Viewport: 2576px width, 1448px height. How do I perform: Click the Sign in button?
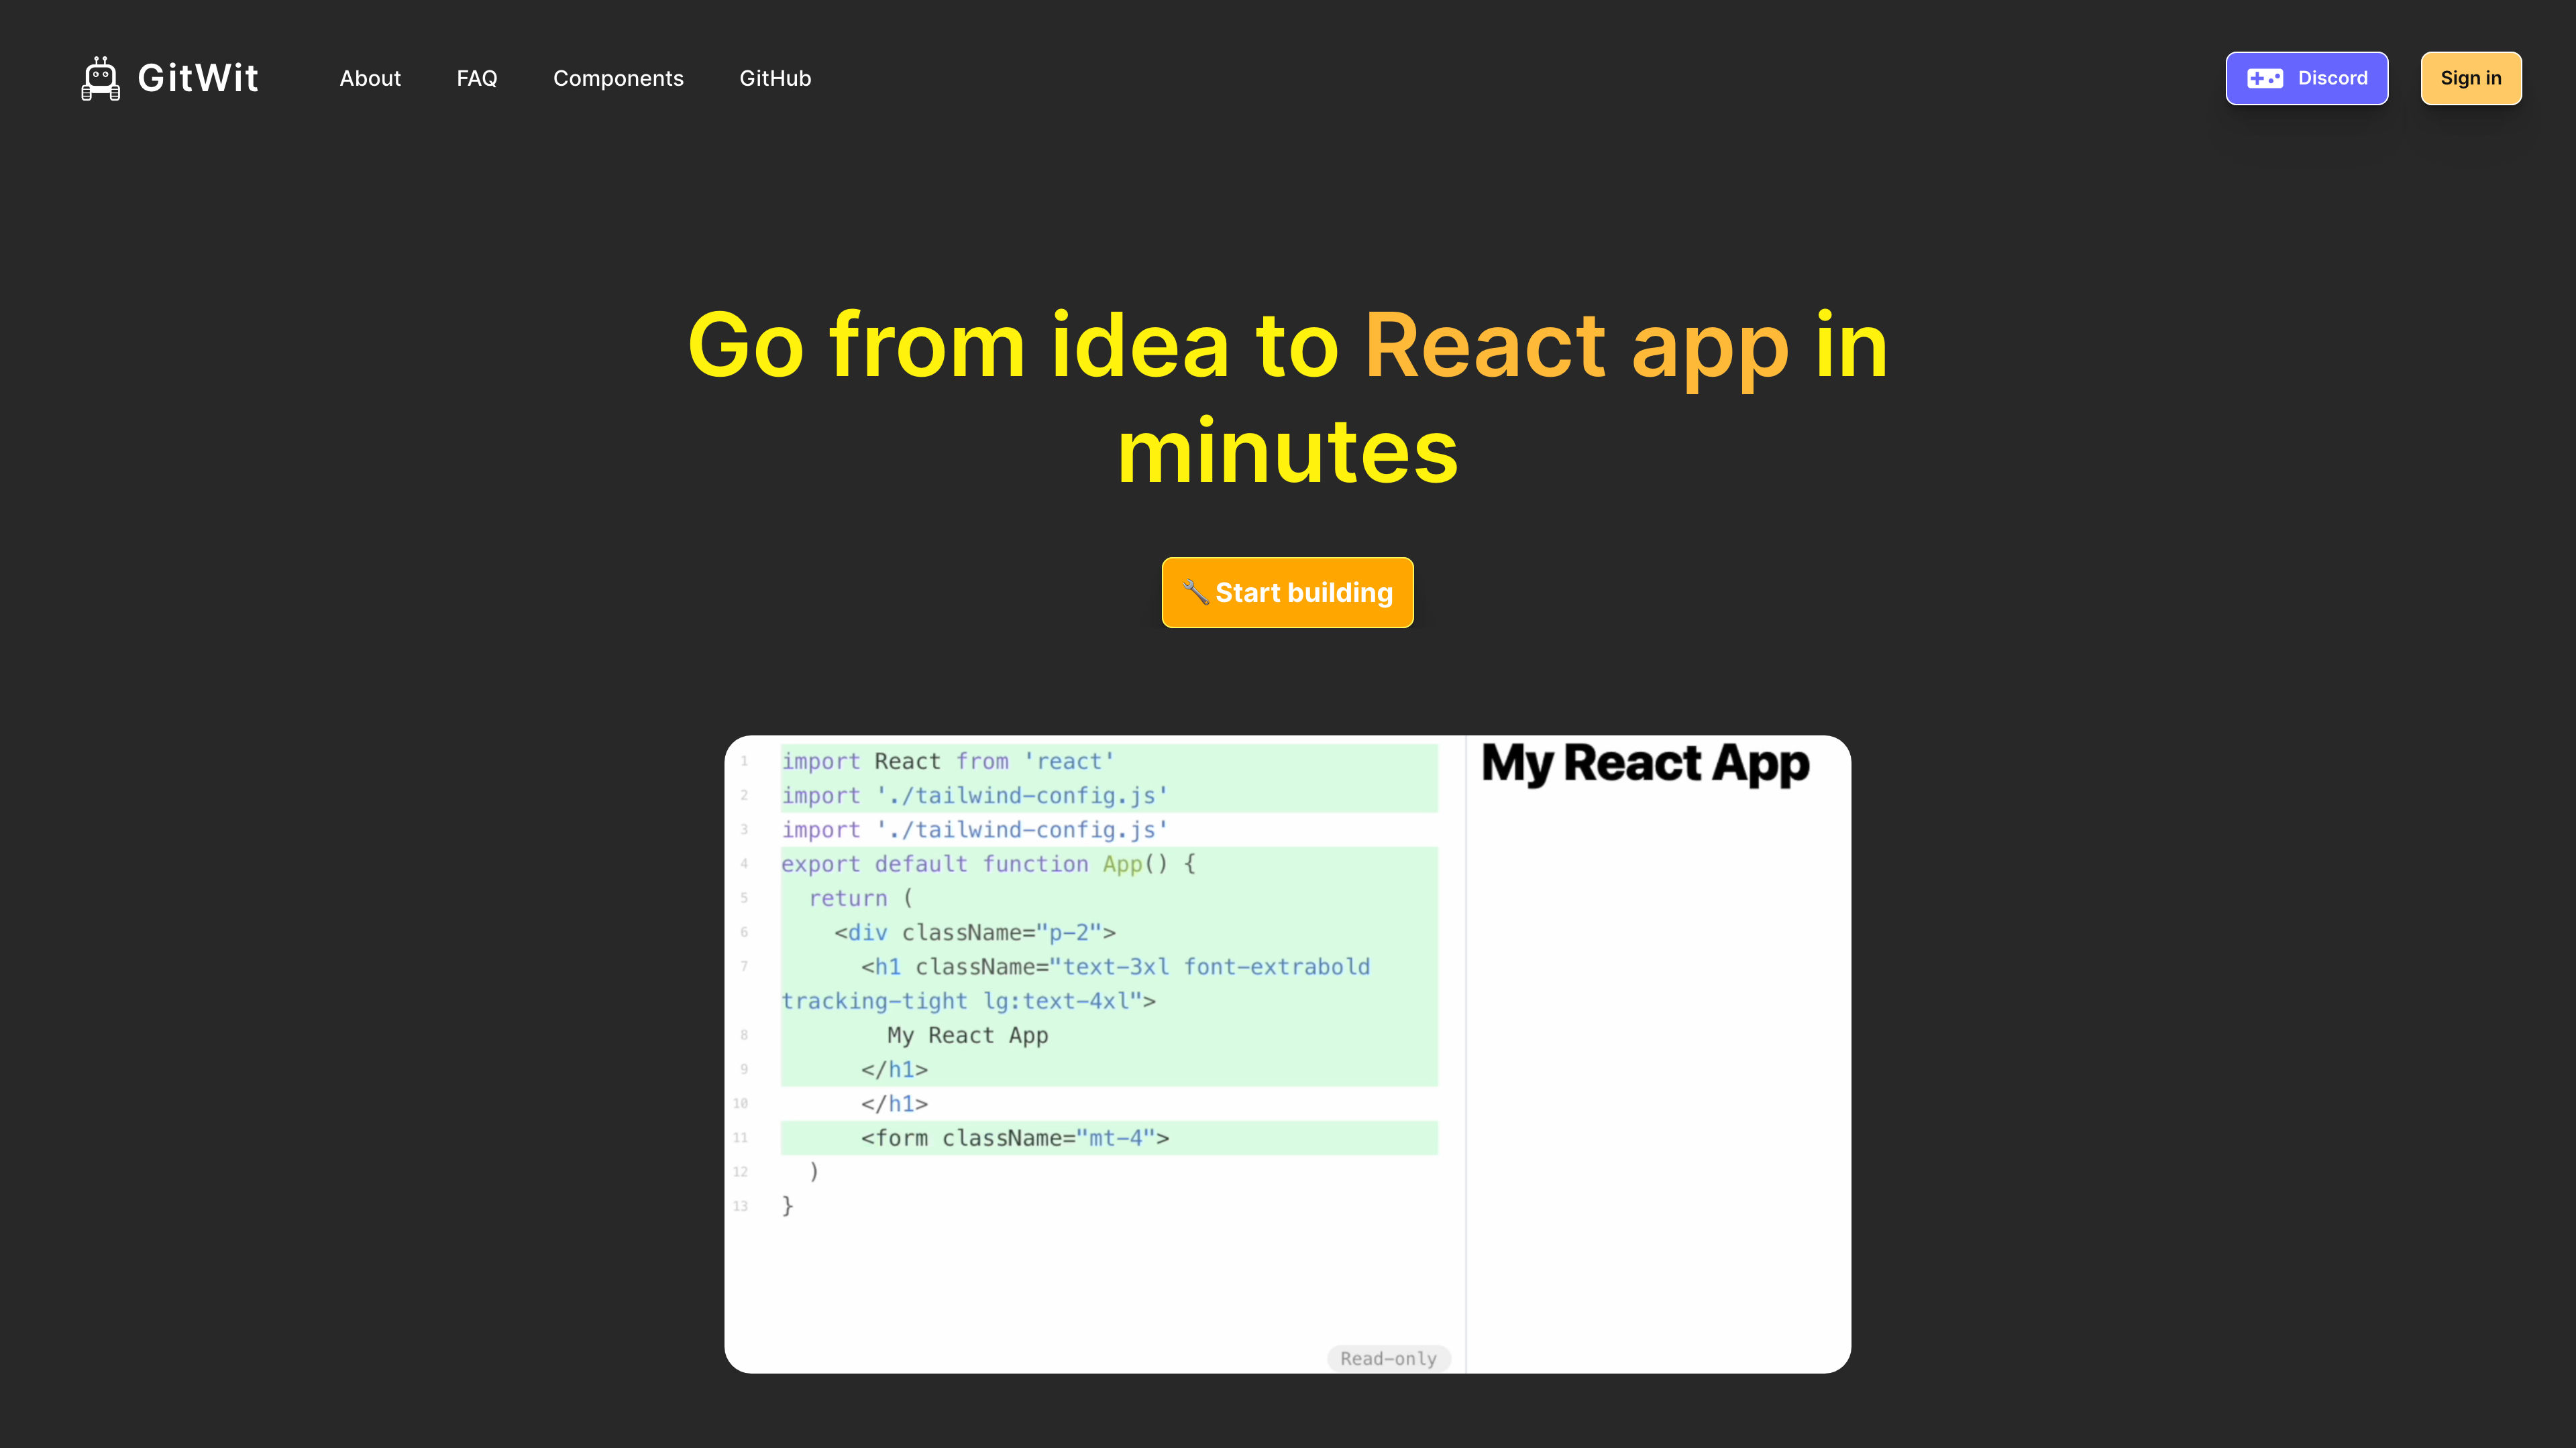(2471, 78)
